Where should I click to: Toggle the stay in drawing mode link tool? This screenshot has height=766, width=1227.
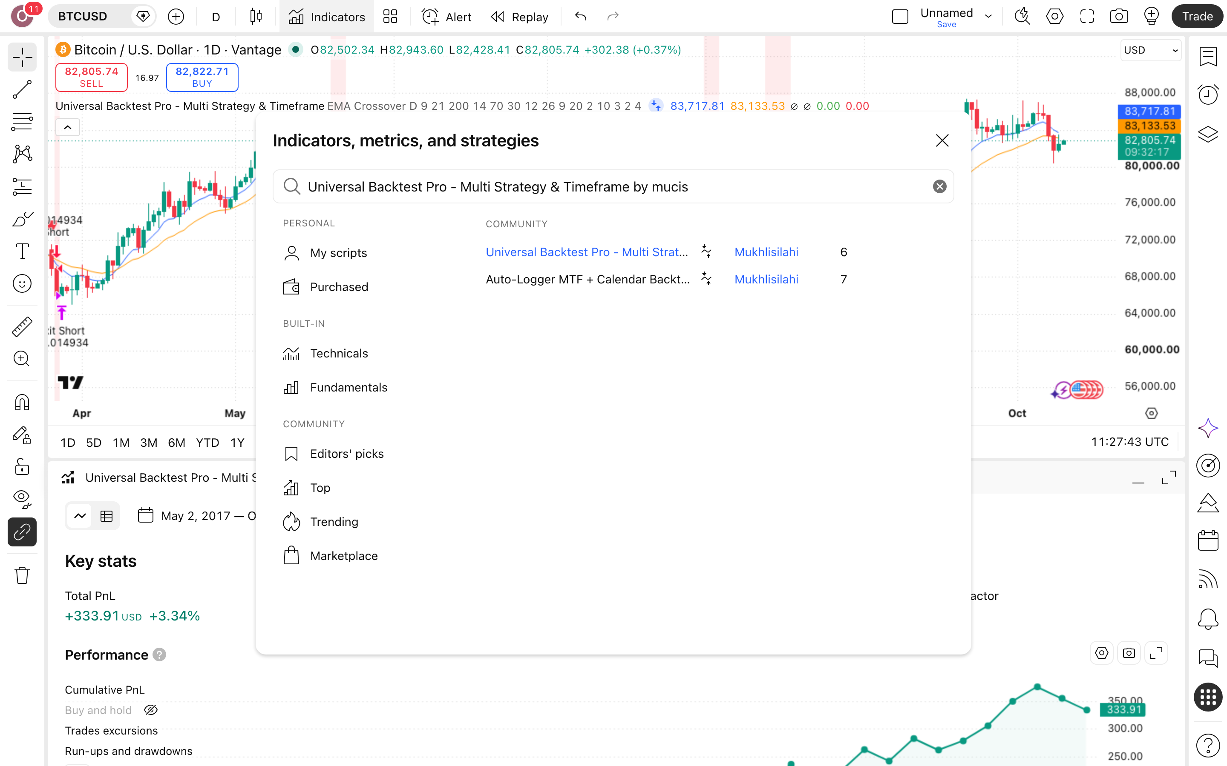click(x=22, y=532)
